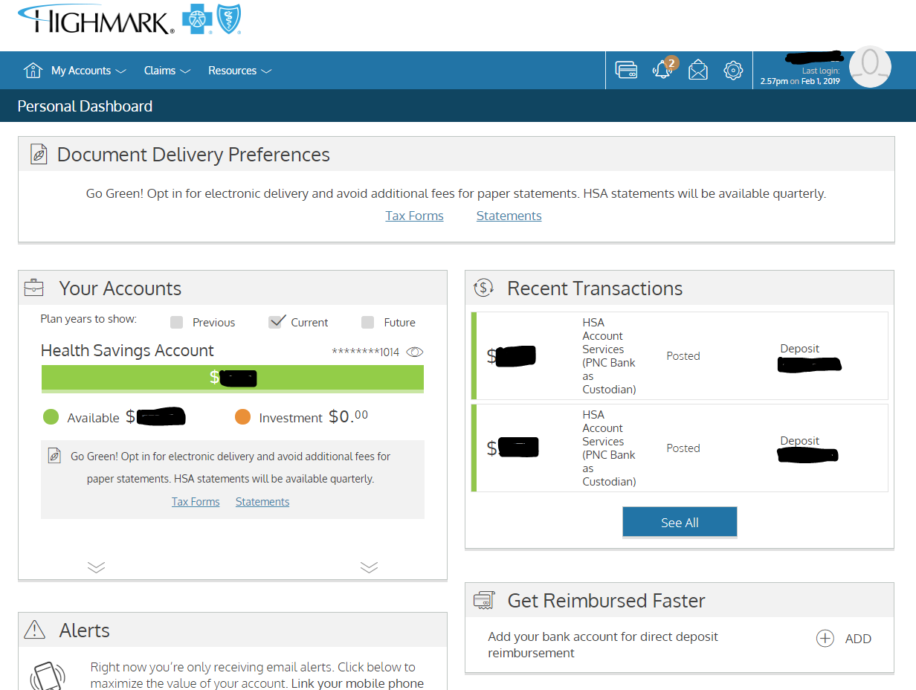Open settings gear icon in header
916x690 pixels.
point(733,71)
